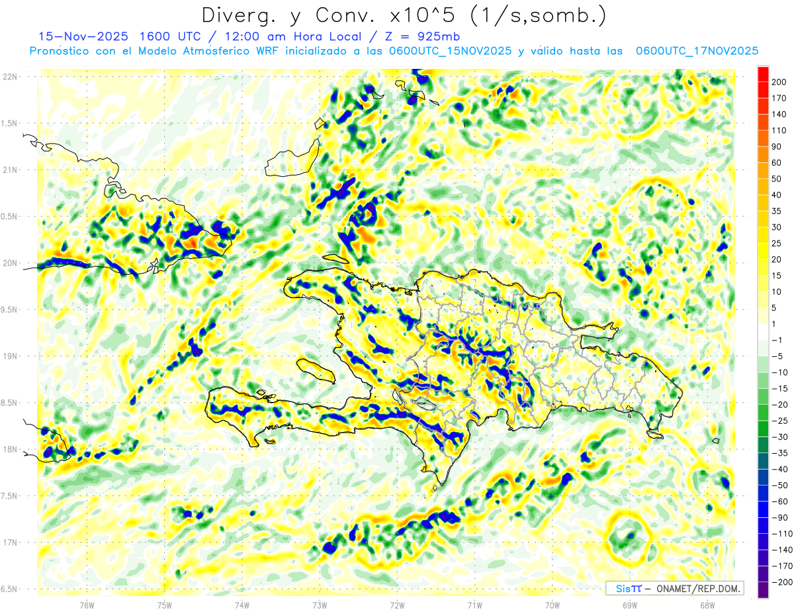Click the positive '5' colorbar value
The image size is (794, 614).
775,308
